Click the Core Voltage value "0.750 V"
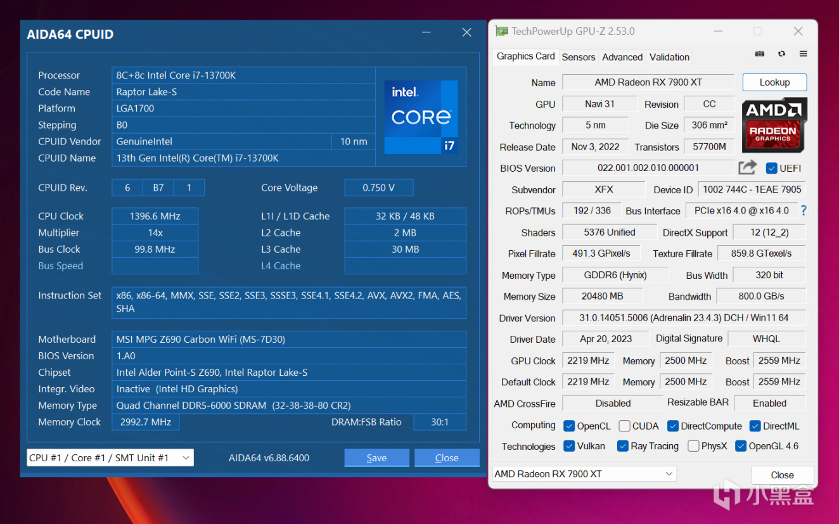839x524 pixels. [379, 188]
